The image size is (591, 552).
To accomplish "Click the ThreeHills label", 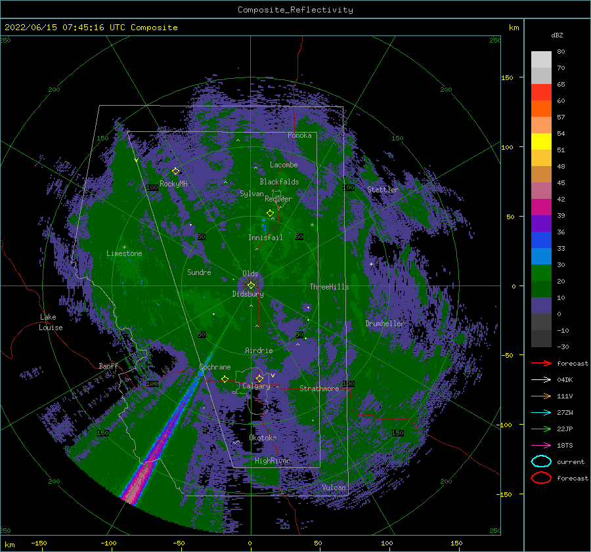I will point(329,287).
